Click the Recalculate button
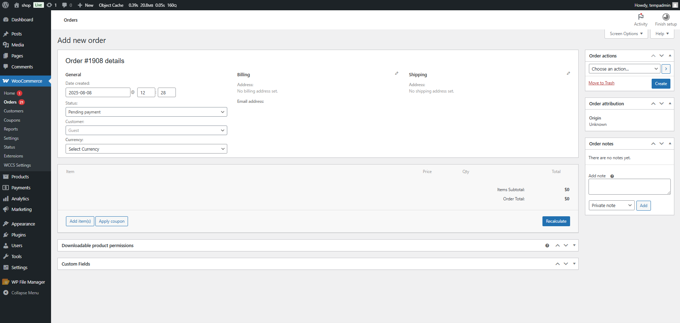The height and width of the screenshot is (323, 680). click(556, 221)
